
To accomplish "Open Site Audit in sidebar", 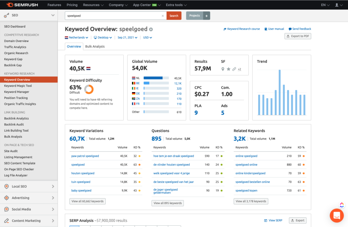I will [x=11, y=151].
